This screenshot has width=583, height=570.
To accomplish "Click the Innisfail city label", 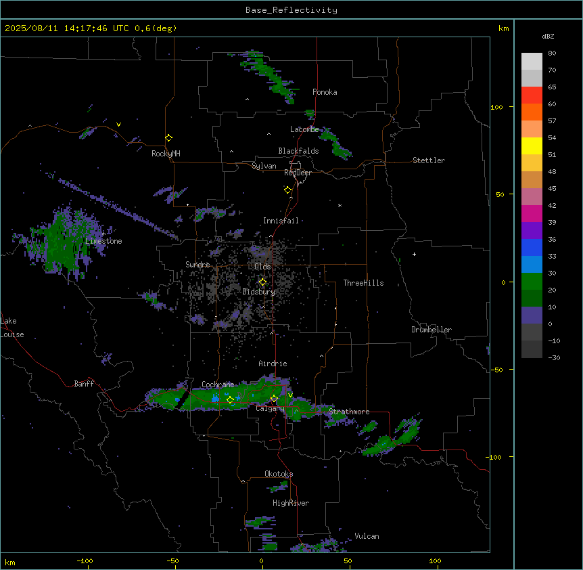I will [281, 221].
